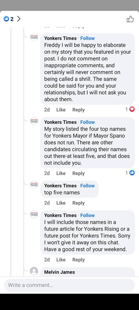Click the blue like reaction badge at top left
Viewport: 139px width, 310px height.
pos(7,19)
